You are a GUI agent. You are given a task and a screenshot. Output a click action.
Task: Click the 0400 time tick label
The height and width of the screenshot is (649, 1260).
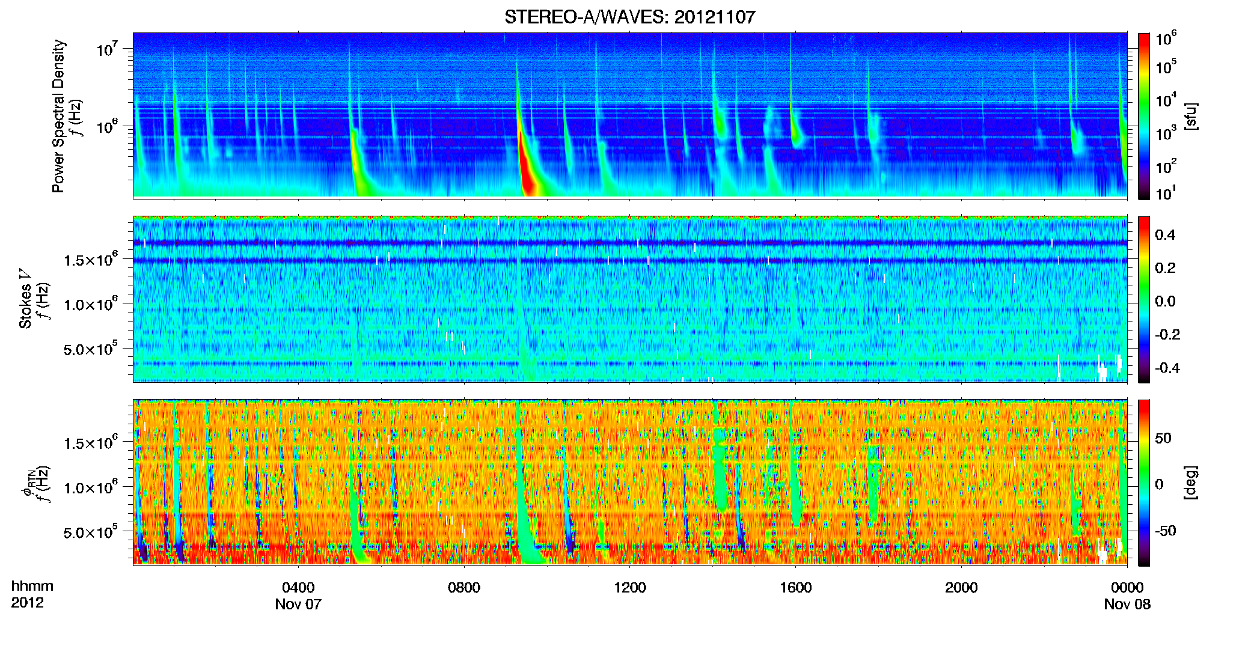click(298, 588)
